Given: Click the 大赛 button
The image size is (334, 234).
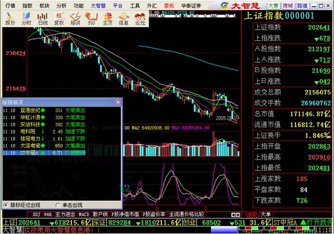Looking at the screenshot, I should pos(273,6).
